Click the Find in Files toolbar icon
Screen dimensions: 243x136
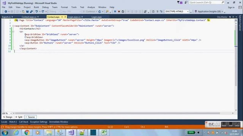click(x=107, y=12)
